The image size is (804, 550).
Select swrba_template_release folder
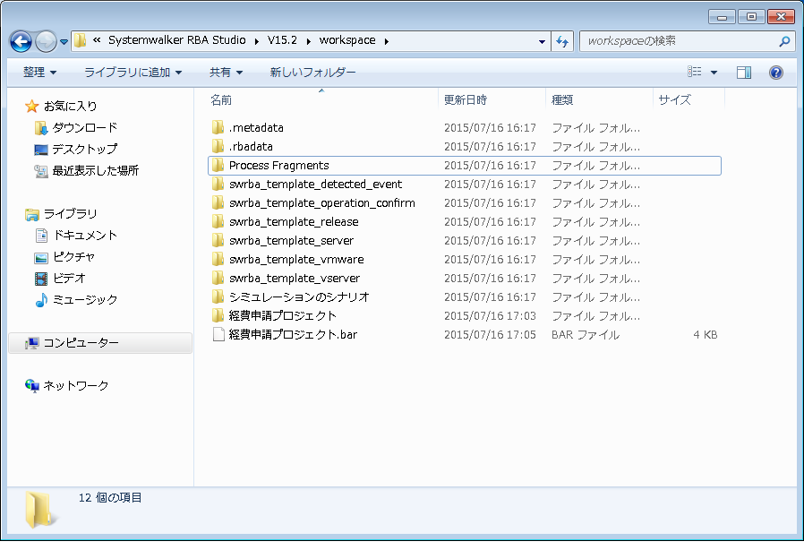464,222
